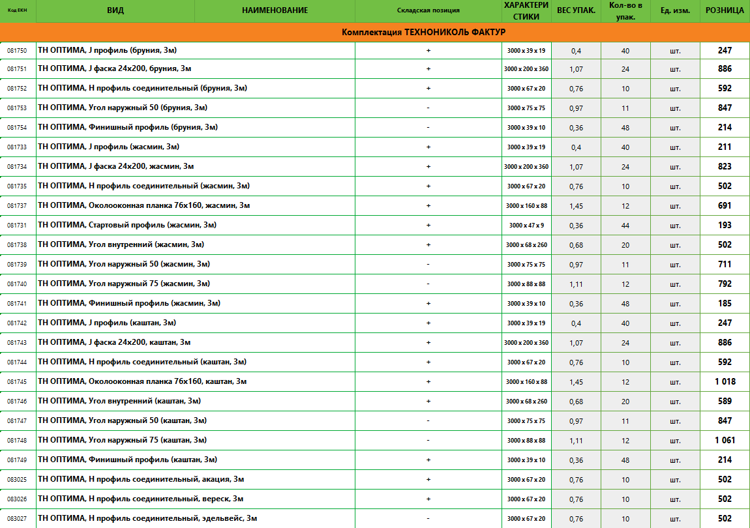Select code cell 081751

pyautogui.click(x=17, y=69)
